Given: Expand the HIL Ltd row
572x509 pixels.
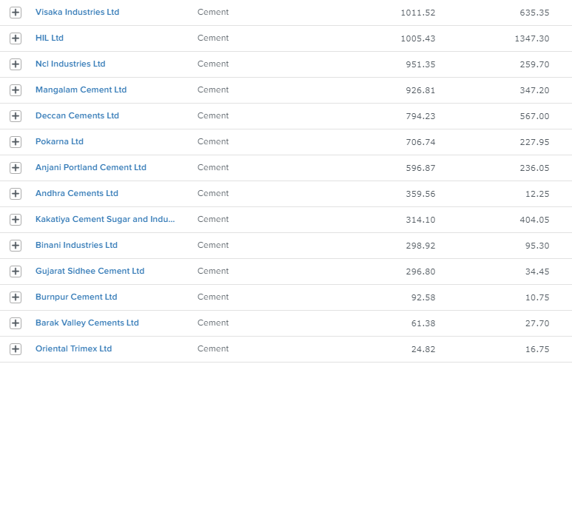Looking at the screenshot, I should click(16, 38).
